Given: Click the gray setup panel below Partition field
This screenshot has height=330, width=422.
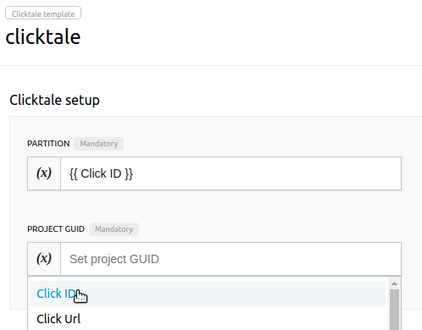Looking at the screenshot, I should coord(214,206).
